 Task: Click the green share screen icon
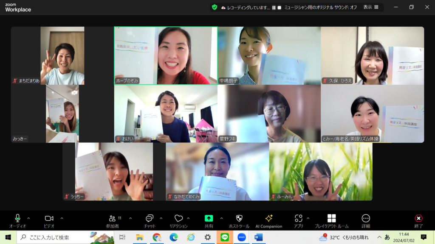click(x=209, y=219)
